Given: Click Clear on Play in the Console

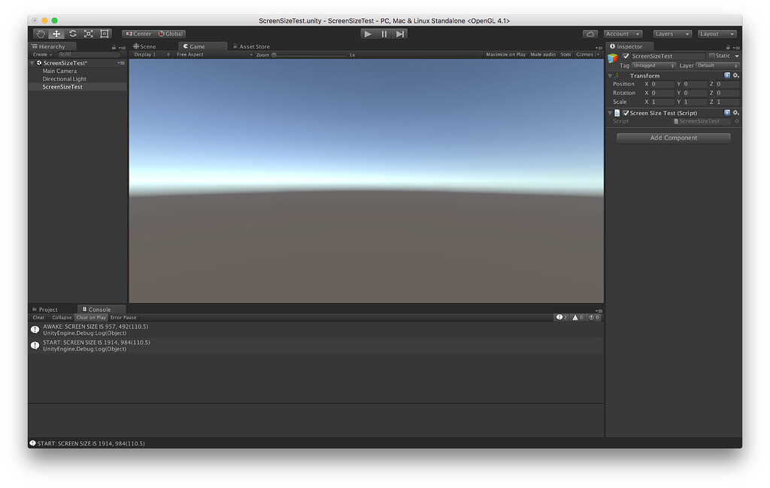Looking at the screenshot, I should pyautogui.click(x=91, y=317).
